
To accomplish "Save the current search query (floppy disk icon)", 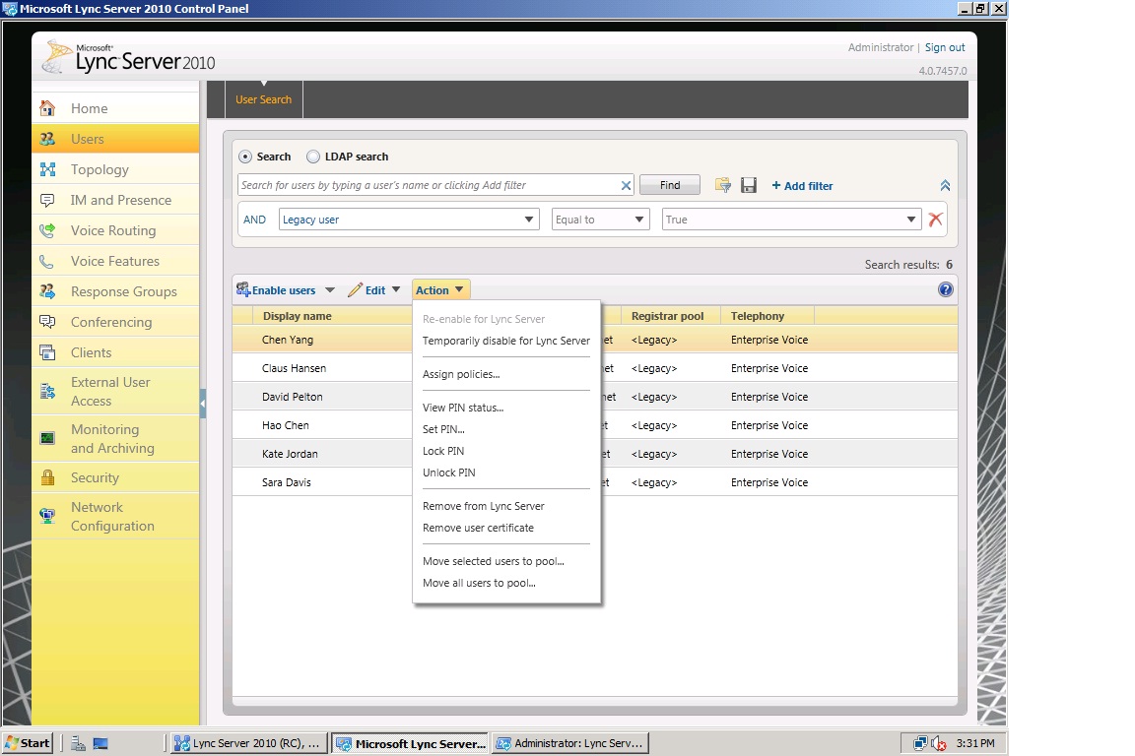I will tap(748, 185).
